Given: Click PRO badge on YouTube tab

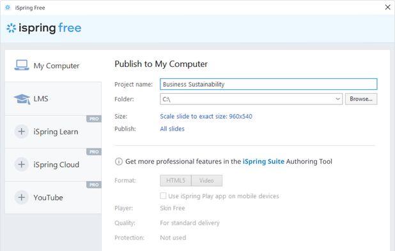Looking at the screenshot, I should pyautogui.click(x=94, y=185).
